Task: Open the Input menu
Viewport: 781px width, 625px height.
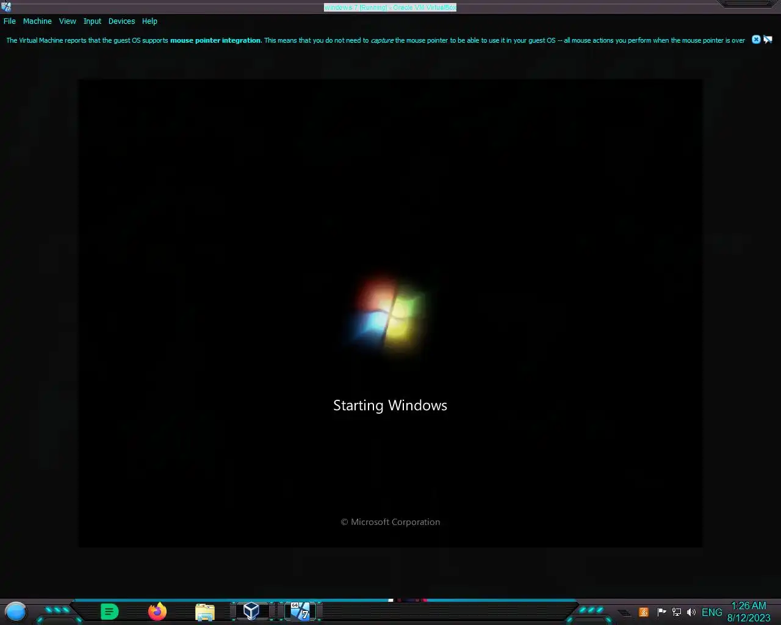Action: tap(92, 21)
